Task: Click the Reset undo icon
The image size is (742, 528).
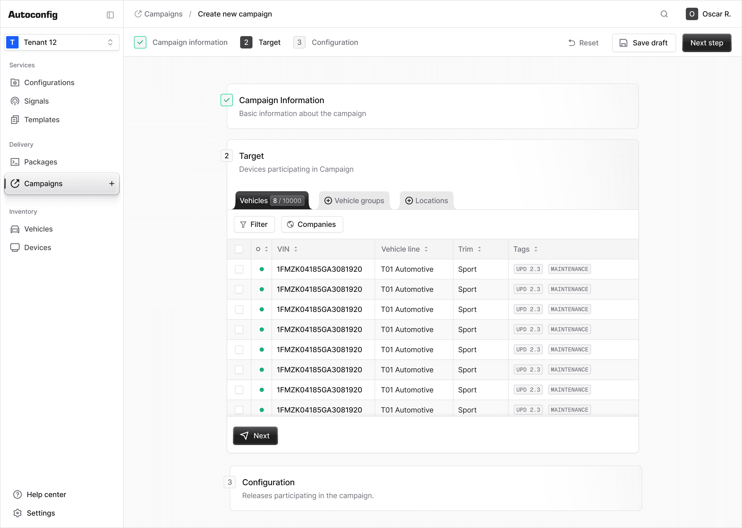Action: click(x=572, y=43)
